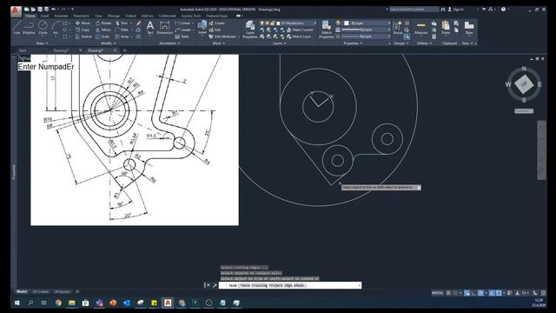Open the Annotate ribbon tab
The width and height of the screenshot is (556, 313).
click(x=61, y=16)
